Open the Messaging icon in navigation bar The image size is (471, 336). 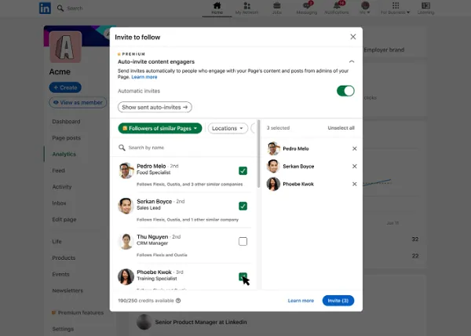pyautogui.click(x=306, y=6)
